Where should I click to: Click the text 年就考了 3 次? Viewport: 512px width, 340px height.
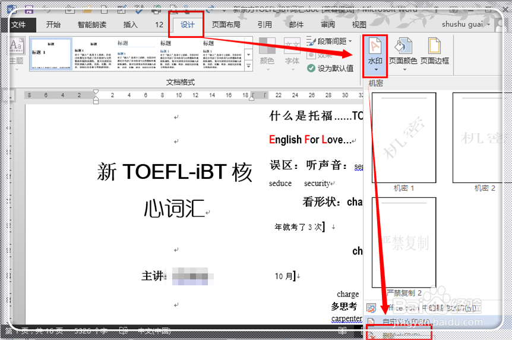(299, 226)
